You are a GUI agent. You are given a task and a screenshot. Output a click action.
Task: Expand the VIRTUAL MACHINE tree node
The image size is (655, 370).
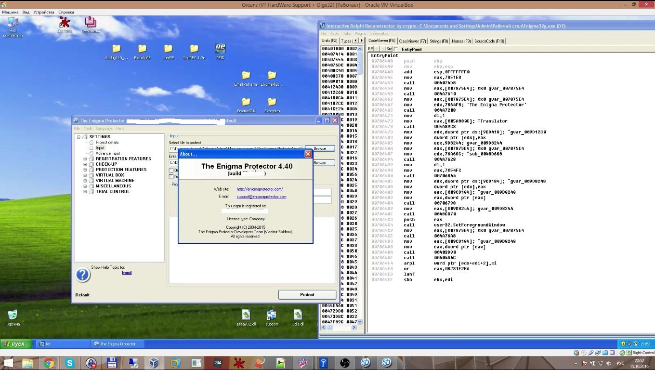[85, 181]
